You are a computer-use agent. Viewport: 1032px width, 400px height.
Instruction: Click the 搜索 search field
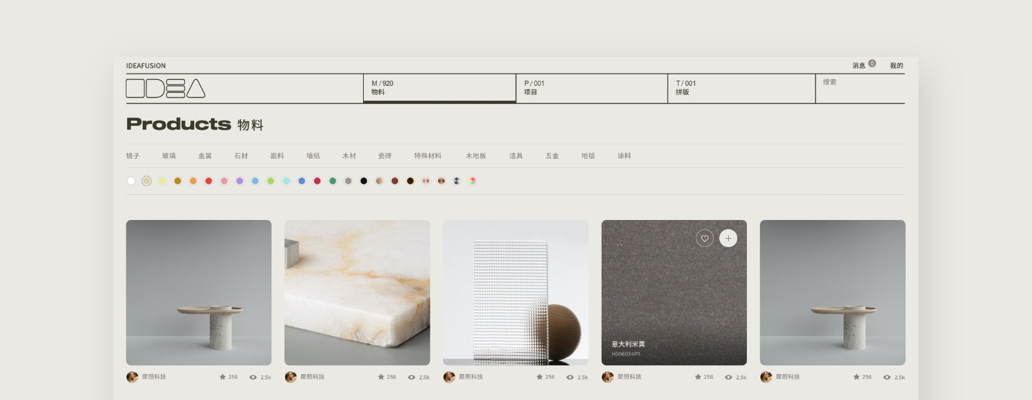tap(860, 88)
